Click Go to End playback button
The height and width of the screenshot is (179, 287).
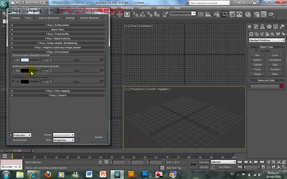262,162
